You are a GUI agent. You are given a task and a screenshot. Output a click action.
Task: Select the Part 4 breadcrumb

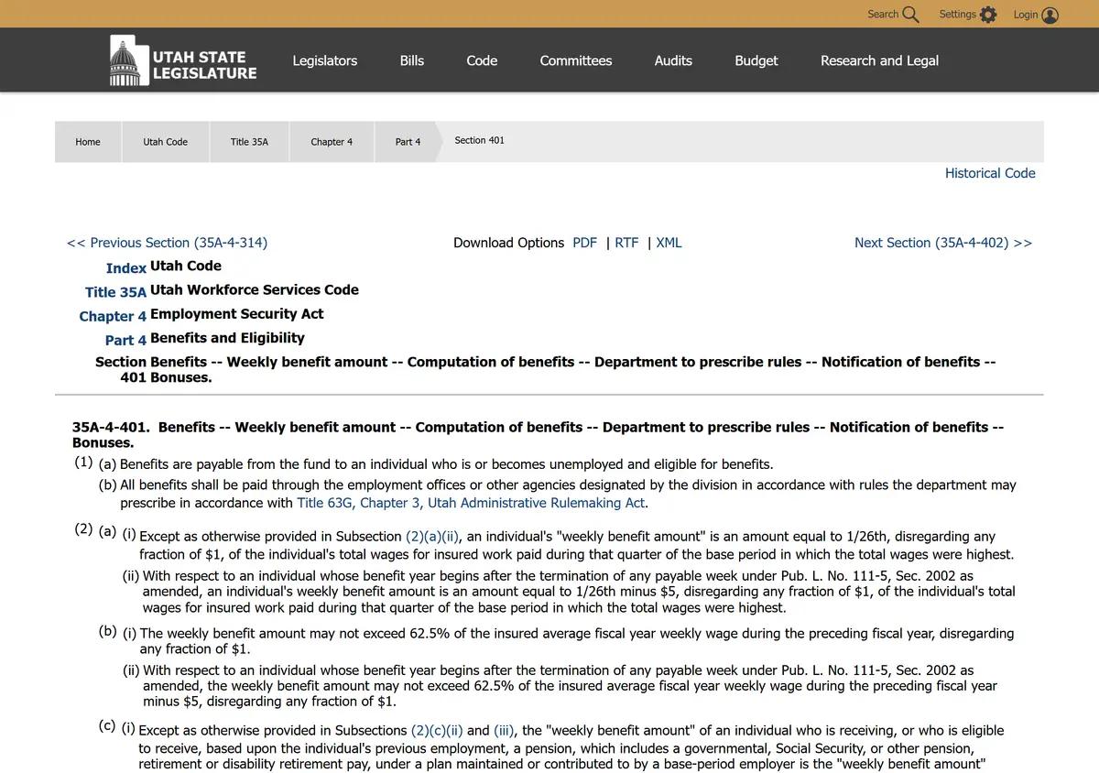tap(408, 142)
